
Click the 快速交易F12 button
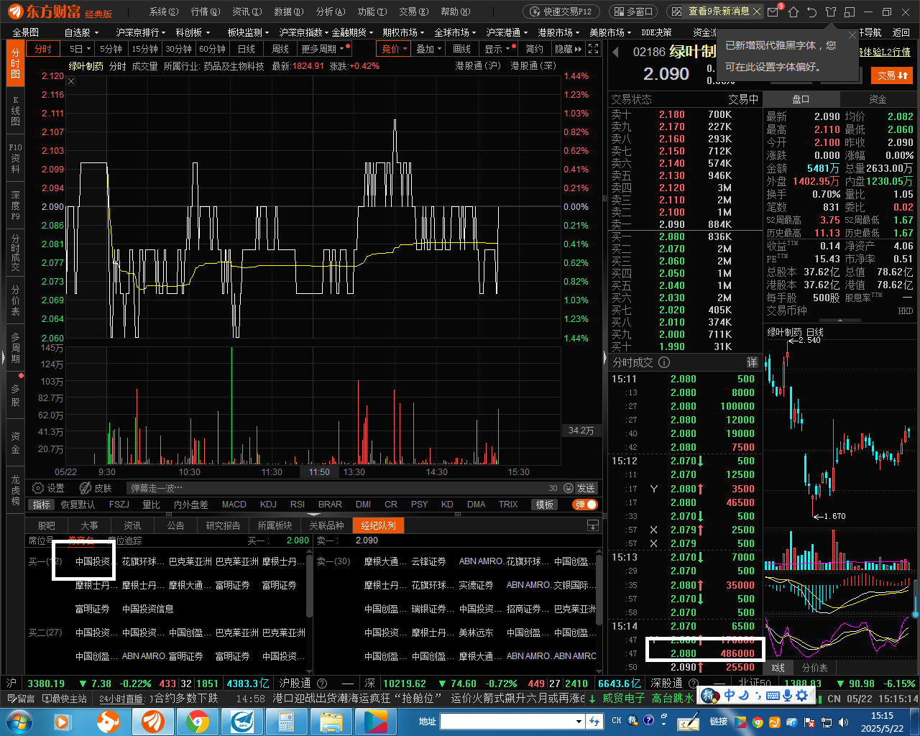[x=561, y=11]
